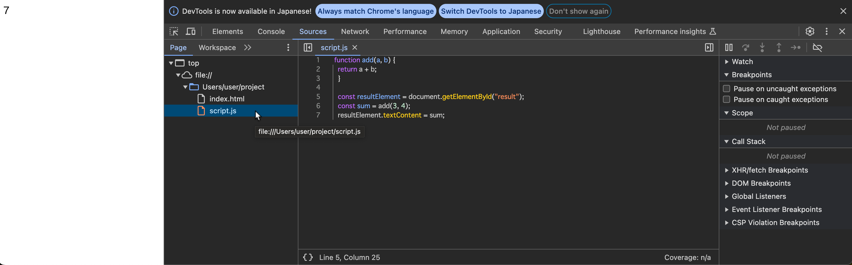Collapse the Users/user/project folder
Viewport: 852px width, 265px height.
click(x=185, y=87)
